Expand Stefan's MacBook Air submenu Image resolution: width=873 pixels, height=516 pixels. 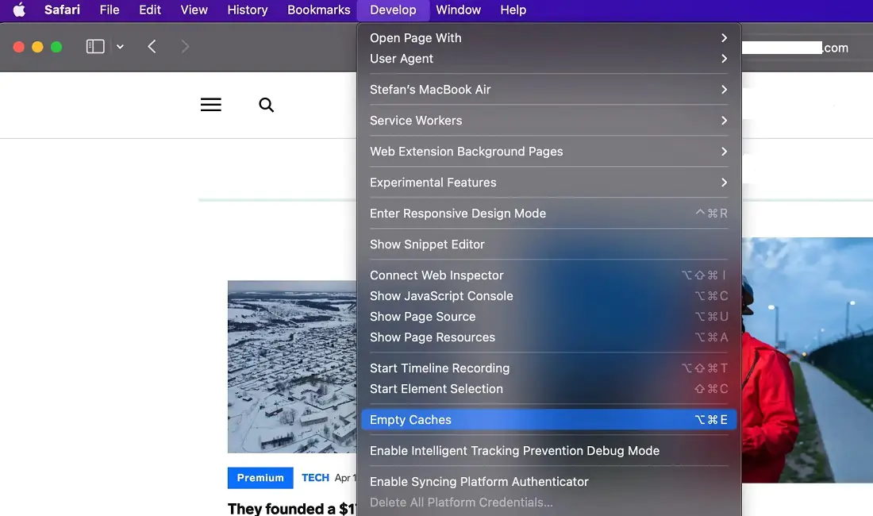tap(548, 90)
